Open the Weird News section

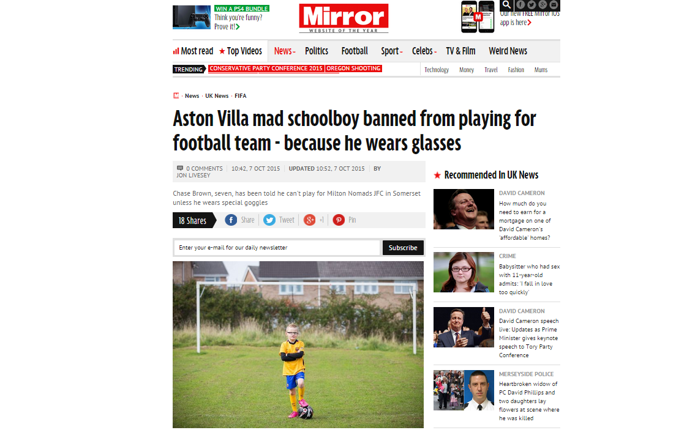tap(508, 51)
